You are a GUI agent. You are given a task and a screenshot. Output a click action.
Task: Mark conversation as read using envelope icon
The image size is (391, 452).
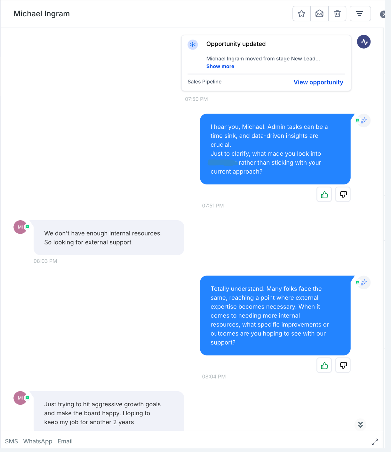(x=319, y=13)
